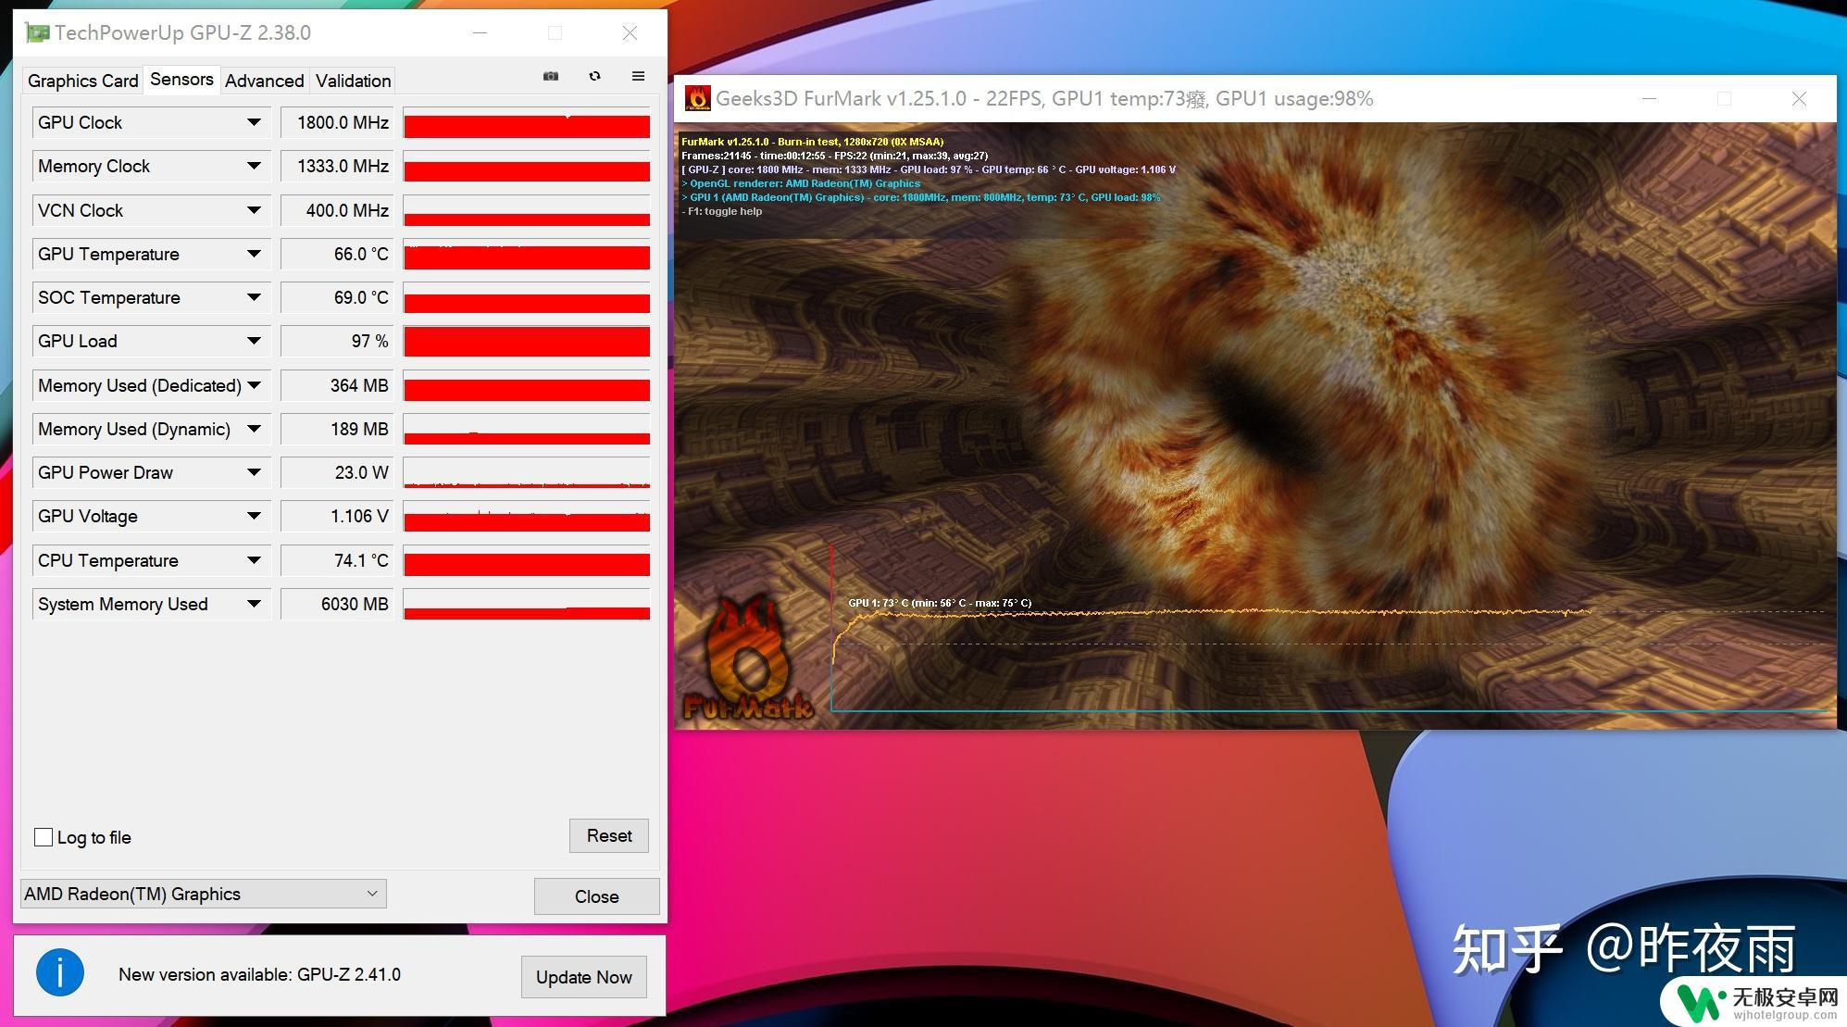Click the FurMark GPU temperature graph line
1847x1027 pixels.
[x=1213, y=612]
